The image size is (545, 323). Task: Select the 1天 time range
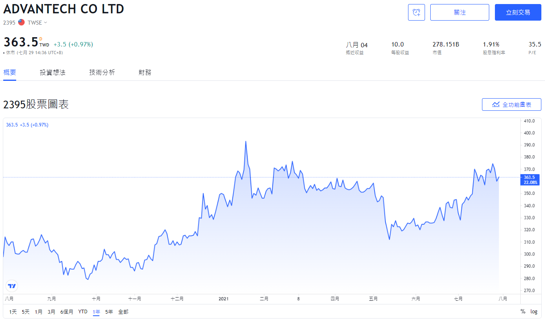pos(13,312)
